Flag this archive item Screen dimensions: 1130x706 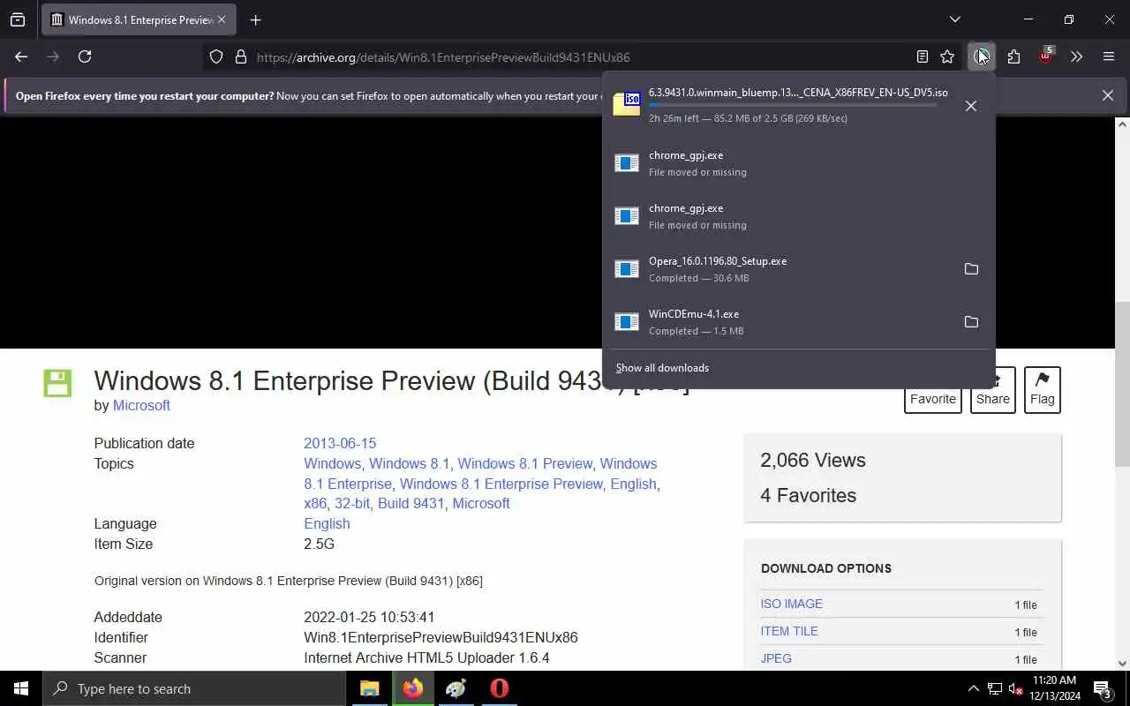(1042, 390)
